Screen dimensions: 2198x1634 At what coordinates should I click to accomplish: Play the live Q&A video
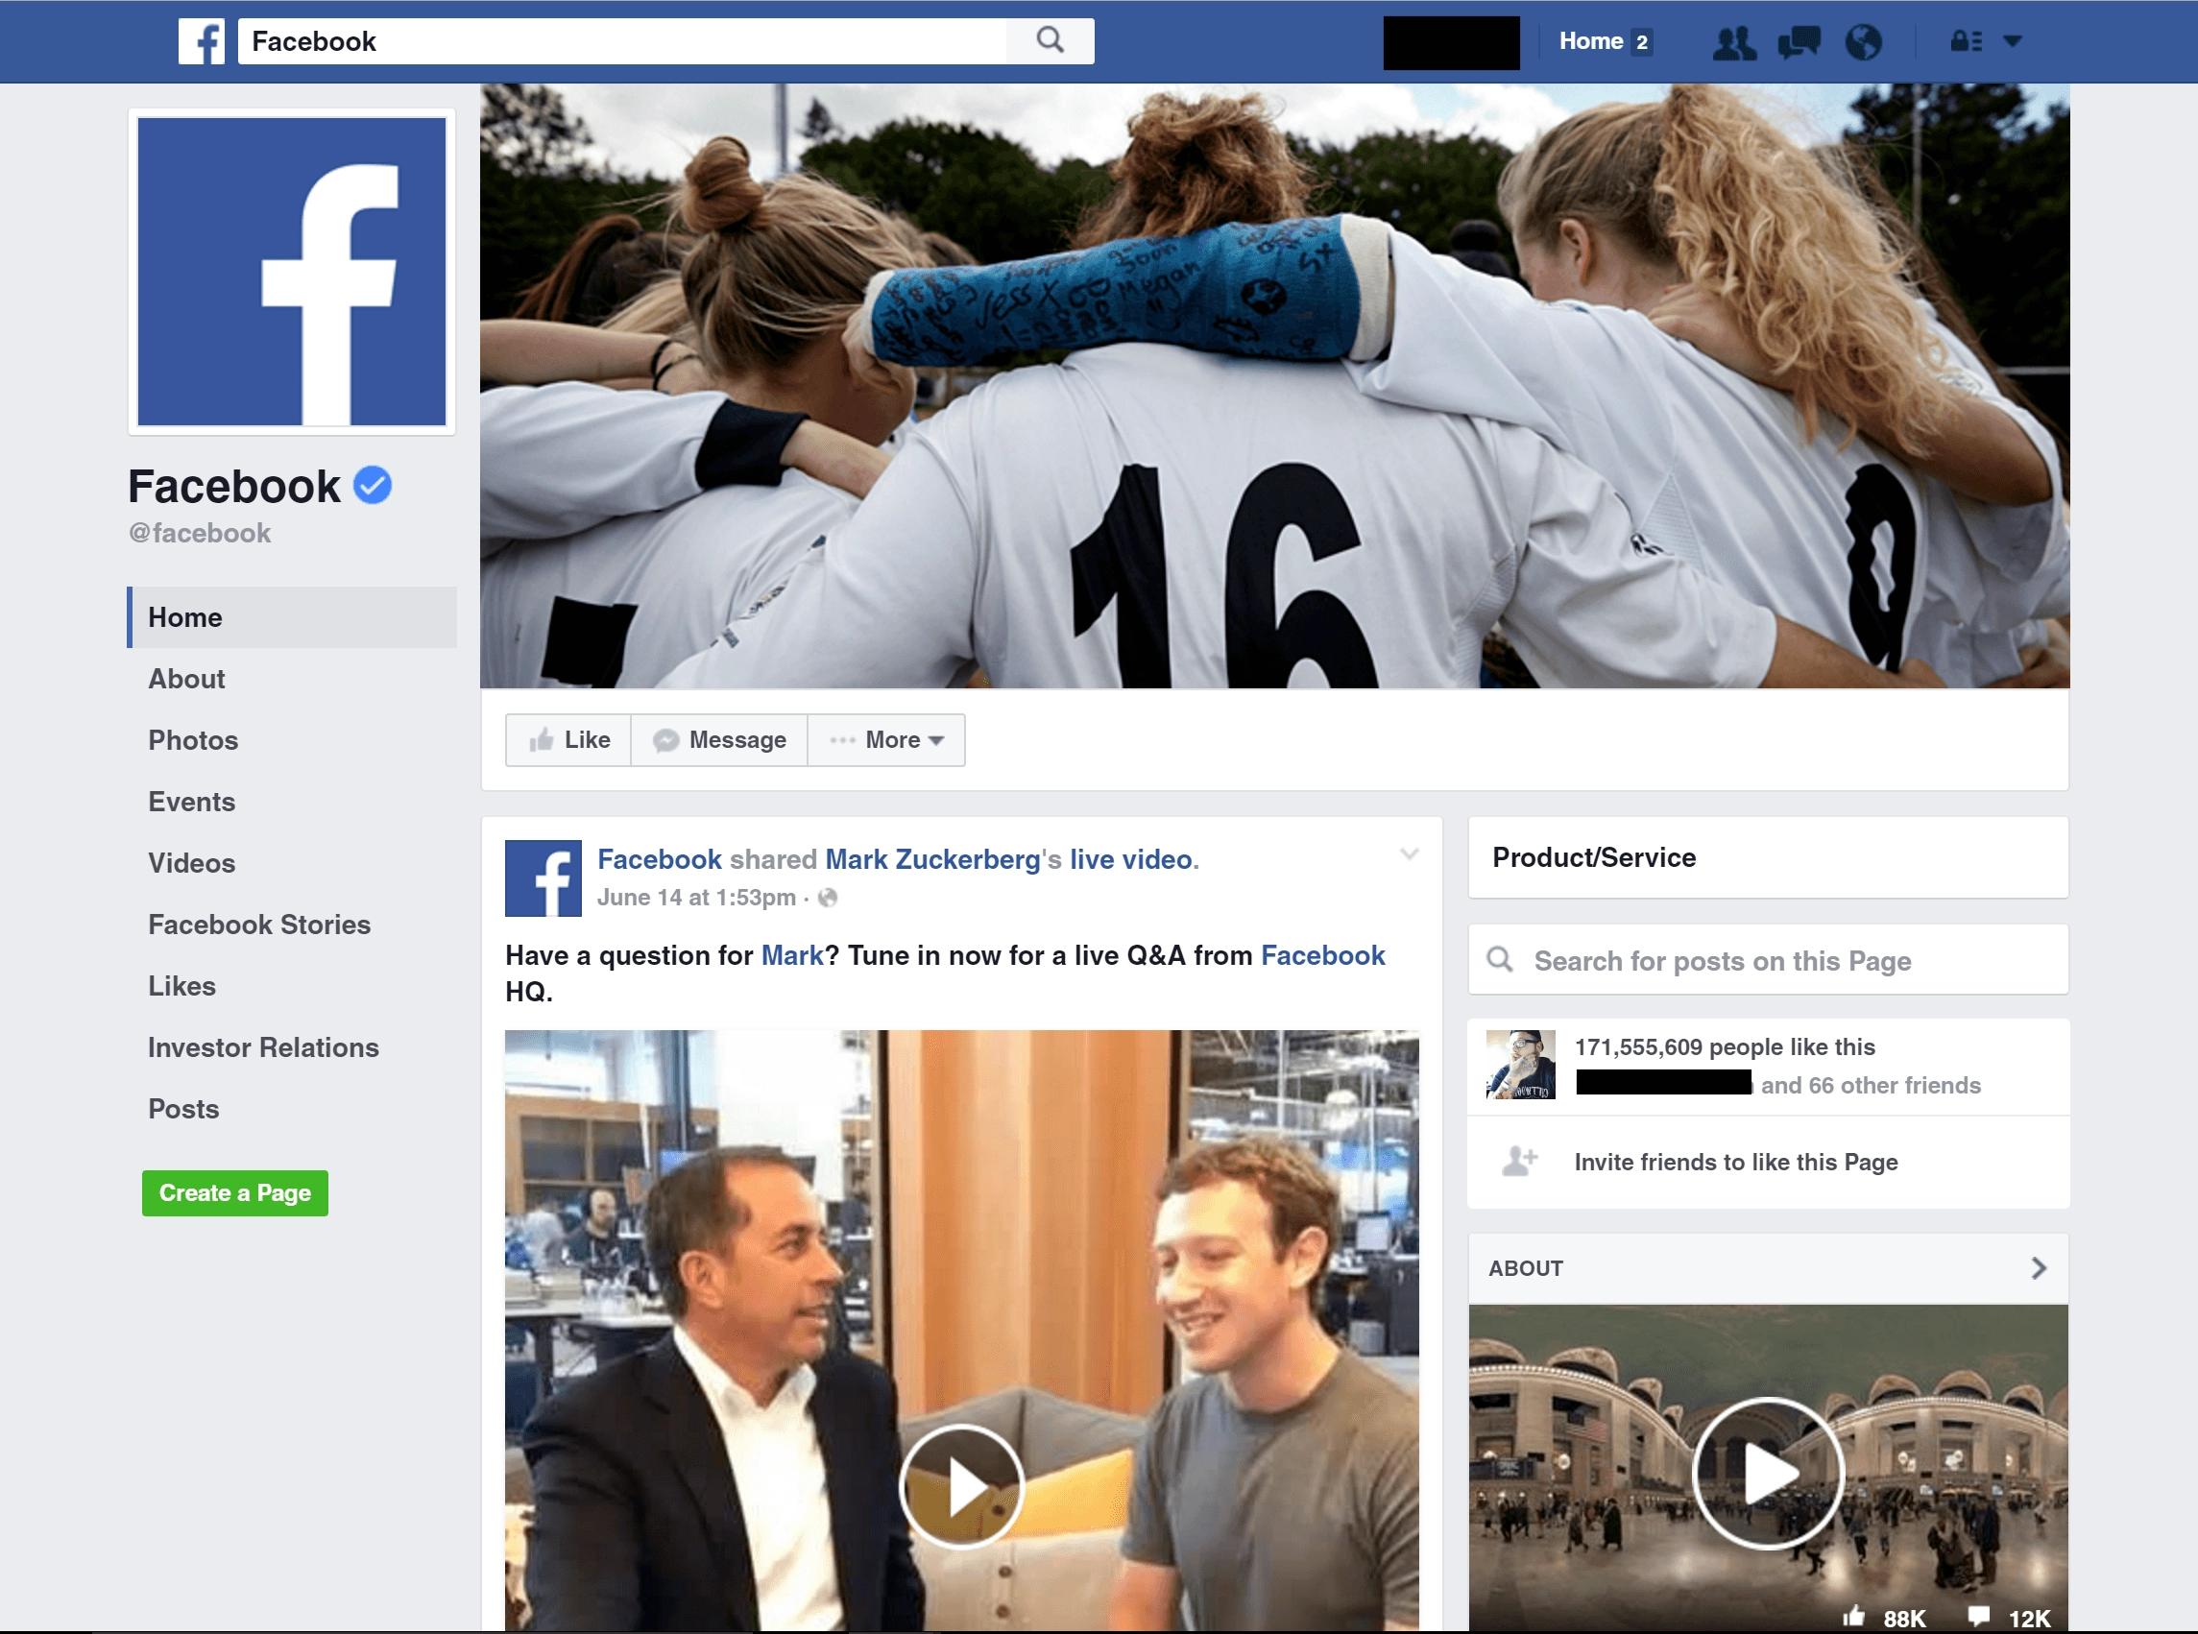[960, 1486]
